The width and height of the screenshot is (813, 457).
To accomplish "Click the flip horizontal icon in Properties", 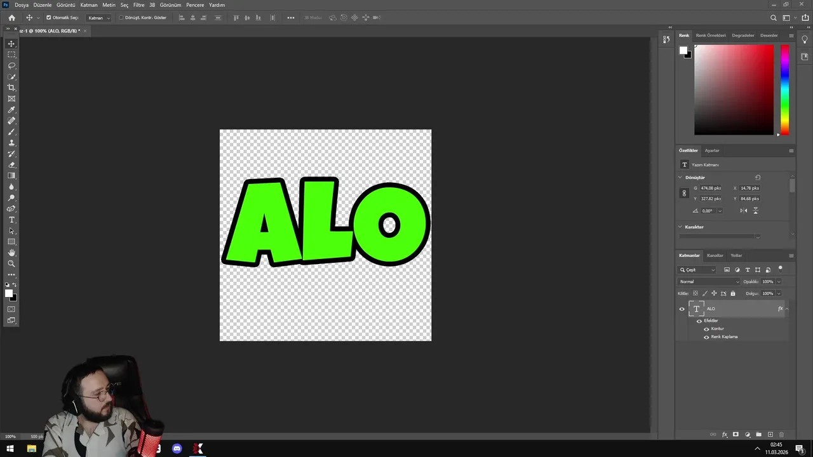I will coord(744,211).
